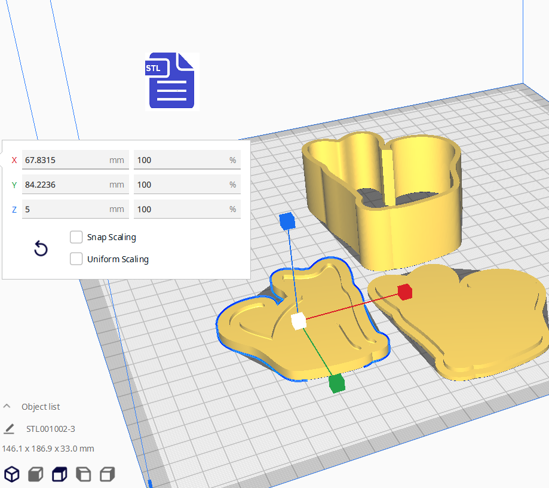Switch to the 3D view cube icon

click(12, 474)
